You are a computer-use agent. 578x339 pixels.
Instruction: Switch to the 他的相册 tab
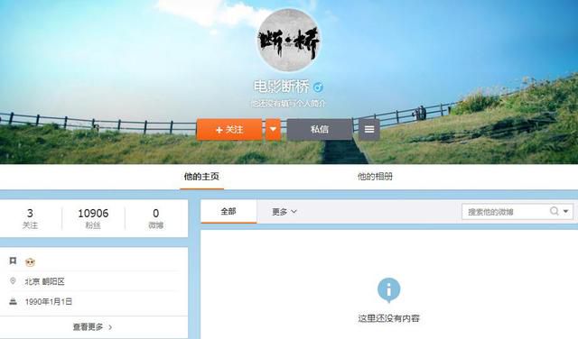[x=375, y=177]
